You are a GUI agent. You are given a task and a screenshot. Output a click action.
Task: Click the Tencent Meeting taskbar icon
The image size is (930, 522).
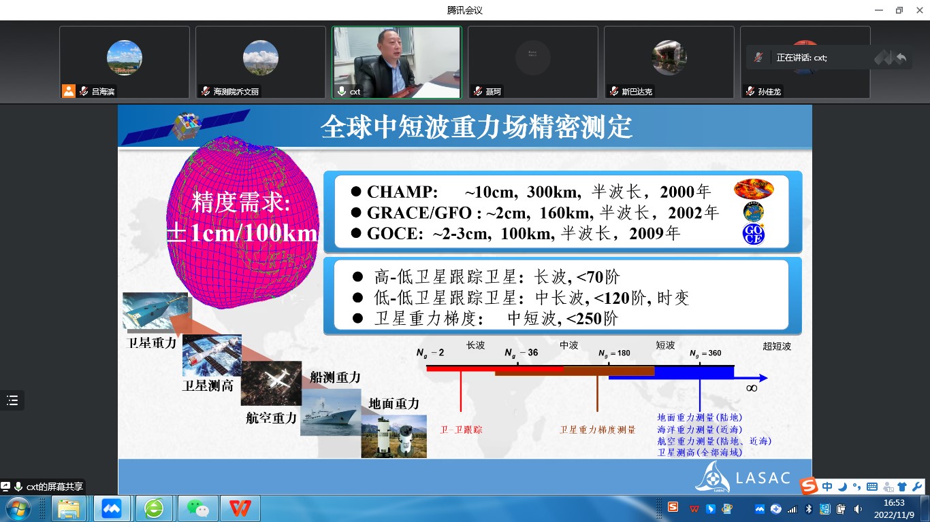click(x=111, y=508)
